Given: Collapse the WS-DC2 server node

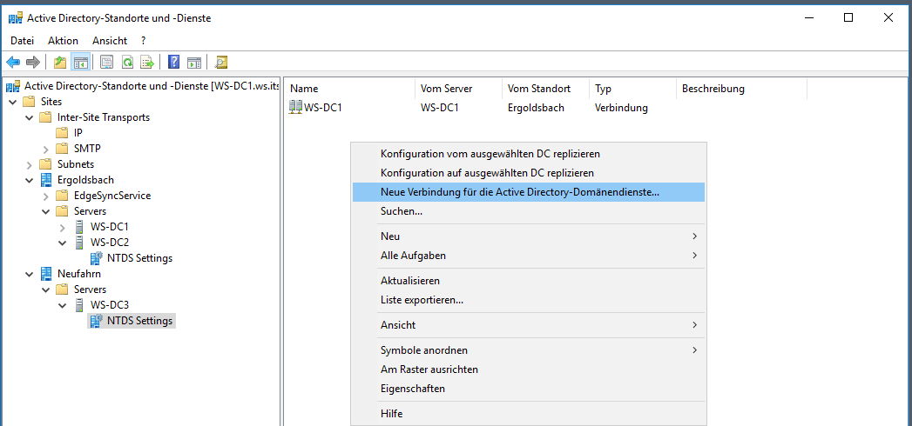Looking at the screenshot, I should pyautogui.click(x=63, y=243).
